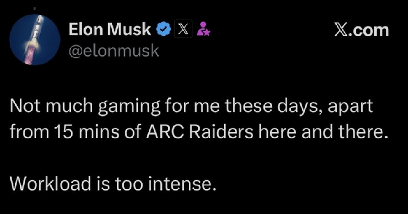408x214 pixels.
Task: Click "15 mins" in the tweet text
Action: coord(68,131)
